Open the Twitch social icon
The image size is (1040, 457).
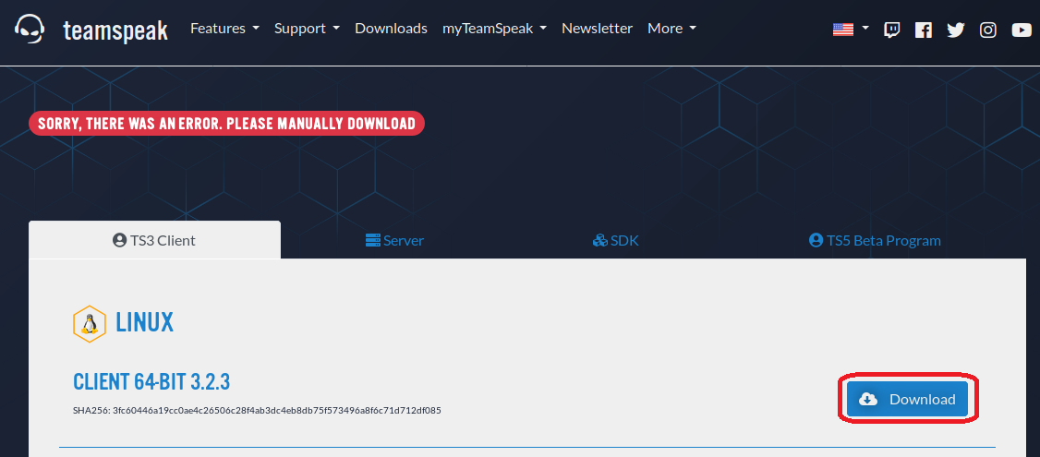(891, 30)
